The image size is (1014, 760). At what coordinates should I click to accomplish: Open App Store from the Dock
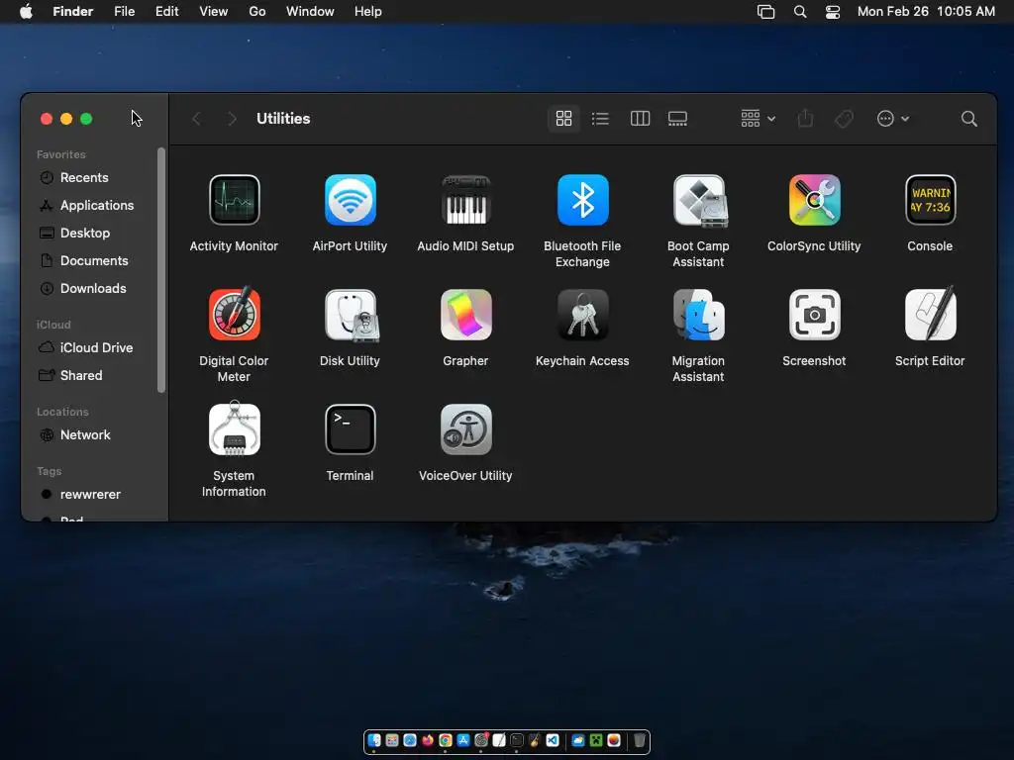[x=463, y=740]
